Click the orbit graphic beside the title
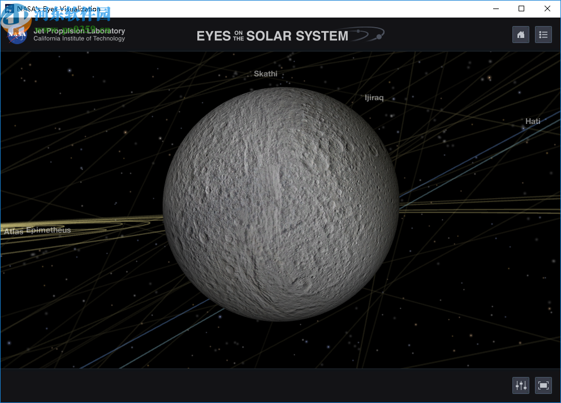 pyautogui.click(x=368, y=33)
